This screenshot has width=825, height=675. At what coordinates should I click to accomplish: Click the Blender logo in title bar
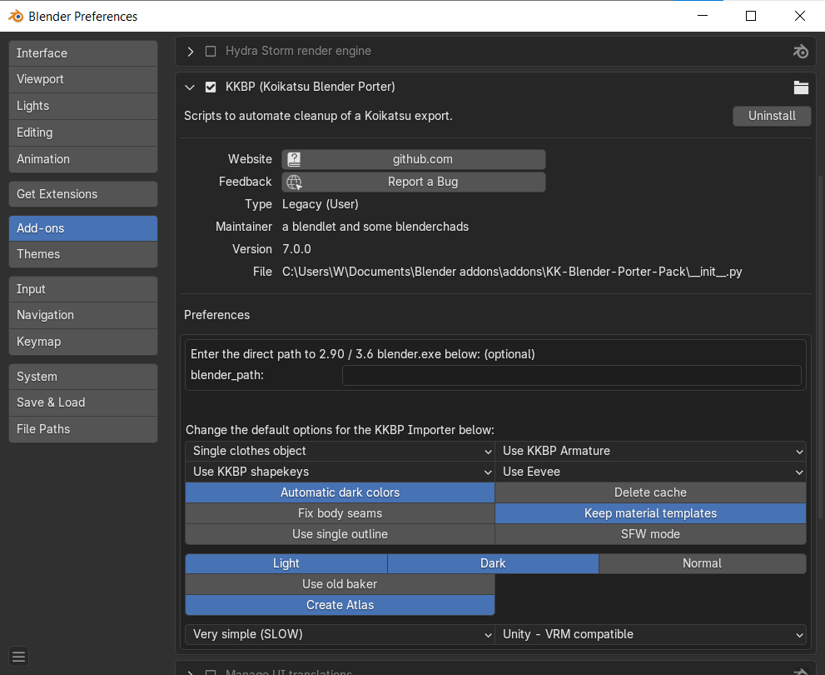[16, 17]
